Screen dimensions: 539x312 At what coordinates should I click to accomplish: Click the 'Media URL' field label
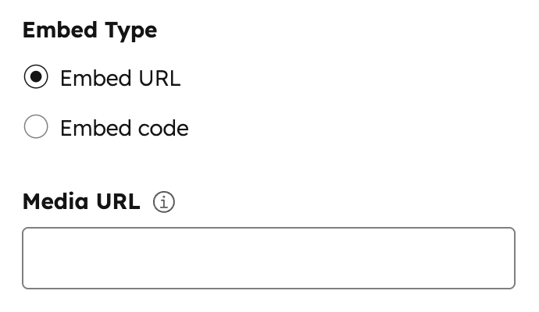tap(81, 202)
